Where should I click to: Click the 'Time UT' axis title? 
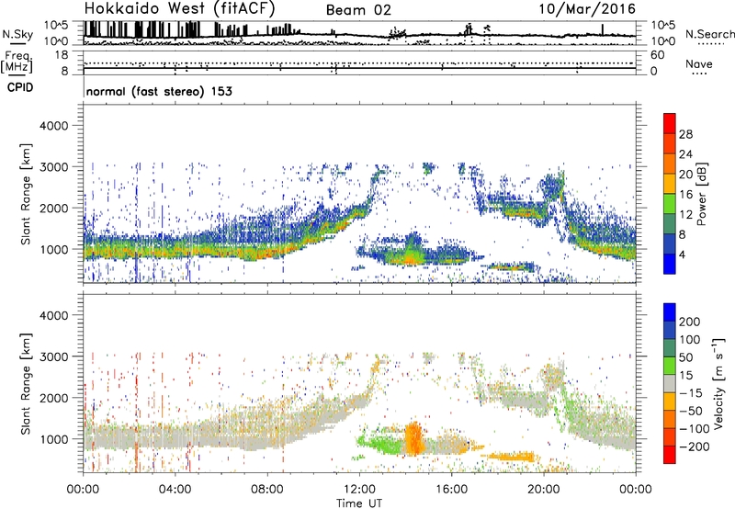[359, 503]
